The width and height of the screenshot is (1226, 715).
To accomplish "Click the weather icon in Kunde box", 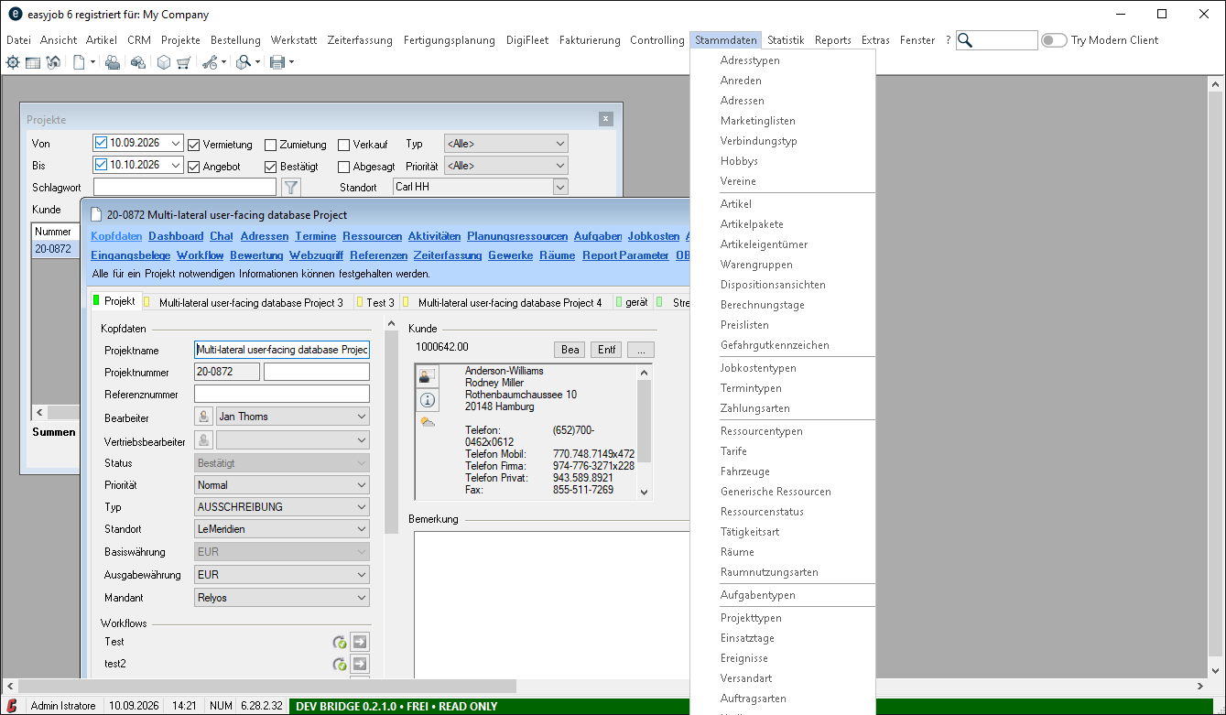I will (428, 422).
